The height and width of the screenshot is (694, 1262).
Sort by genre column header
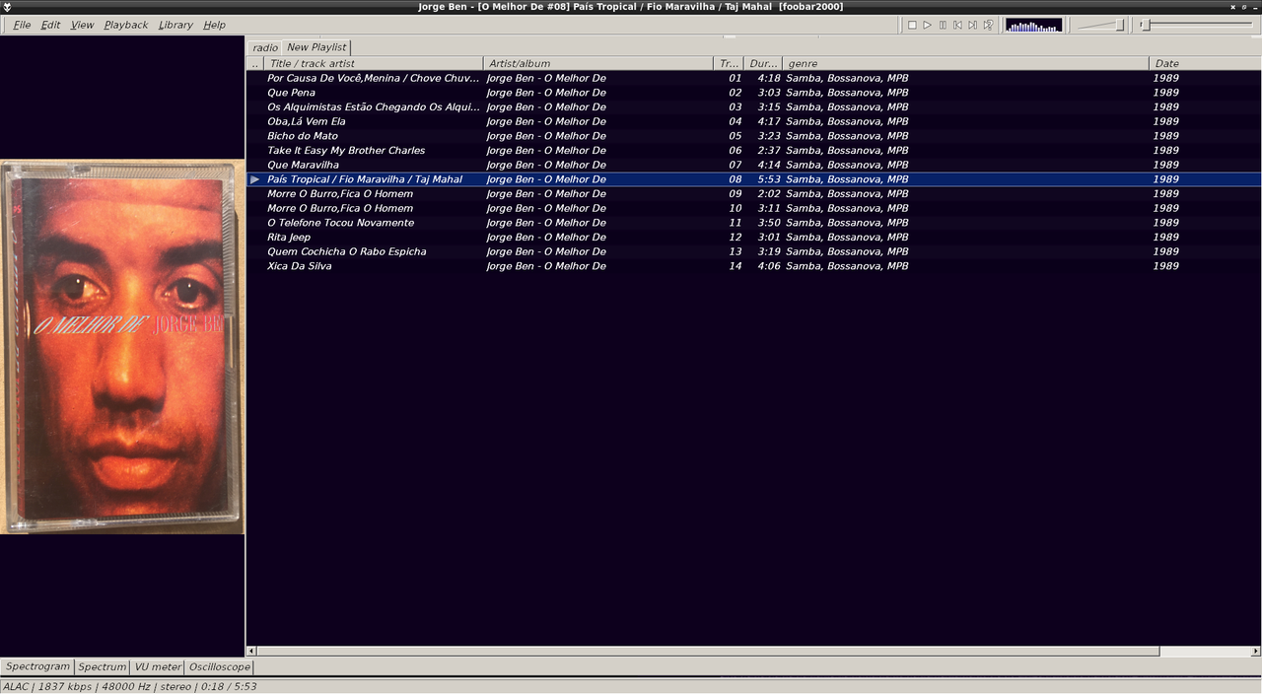coord(966,63)
